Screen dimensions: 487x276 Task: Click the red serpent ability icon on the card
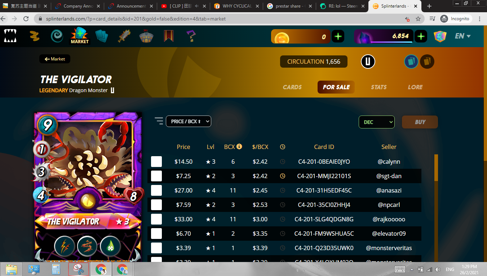pyautogui.click(x=87, y=246)
